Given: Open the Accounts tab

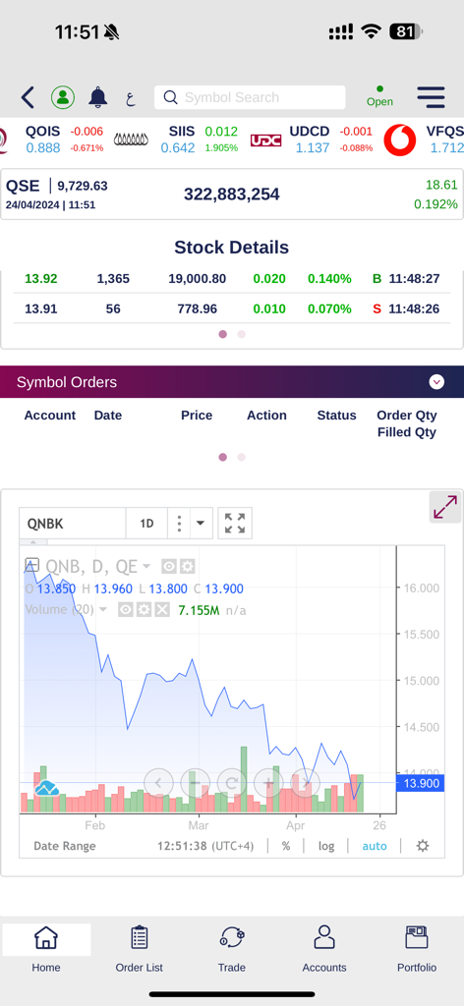Looking at the screenshot, I should coord(324,950).
